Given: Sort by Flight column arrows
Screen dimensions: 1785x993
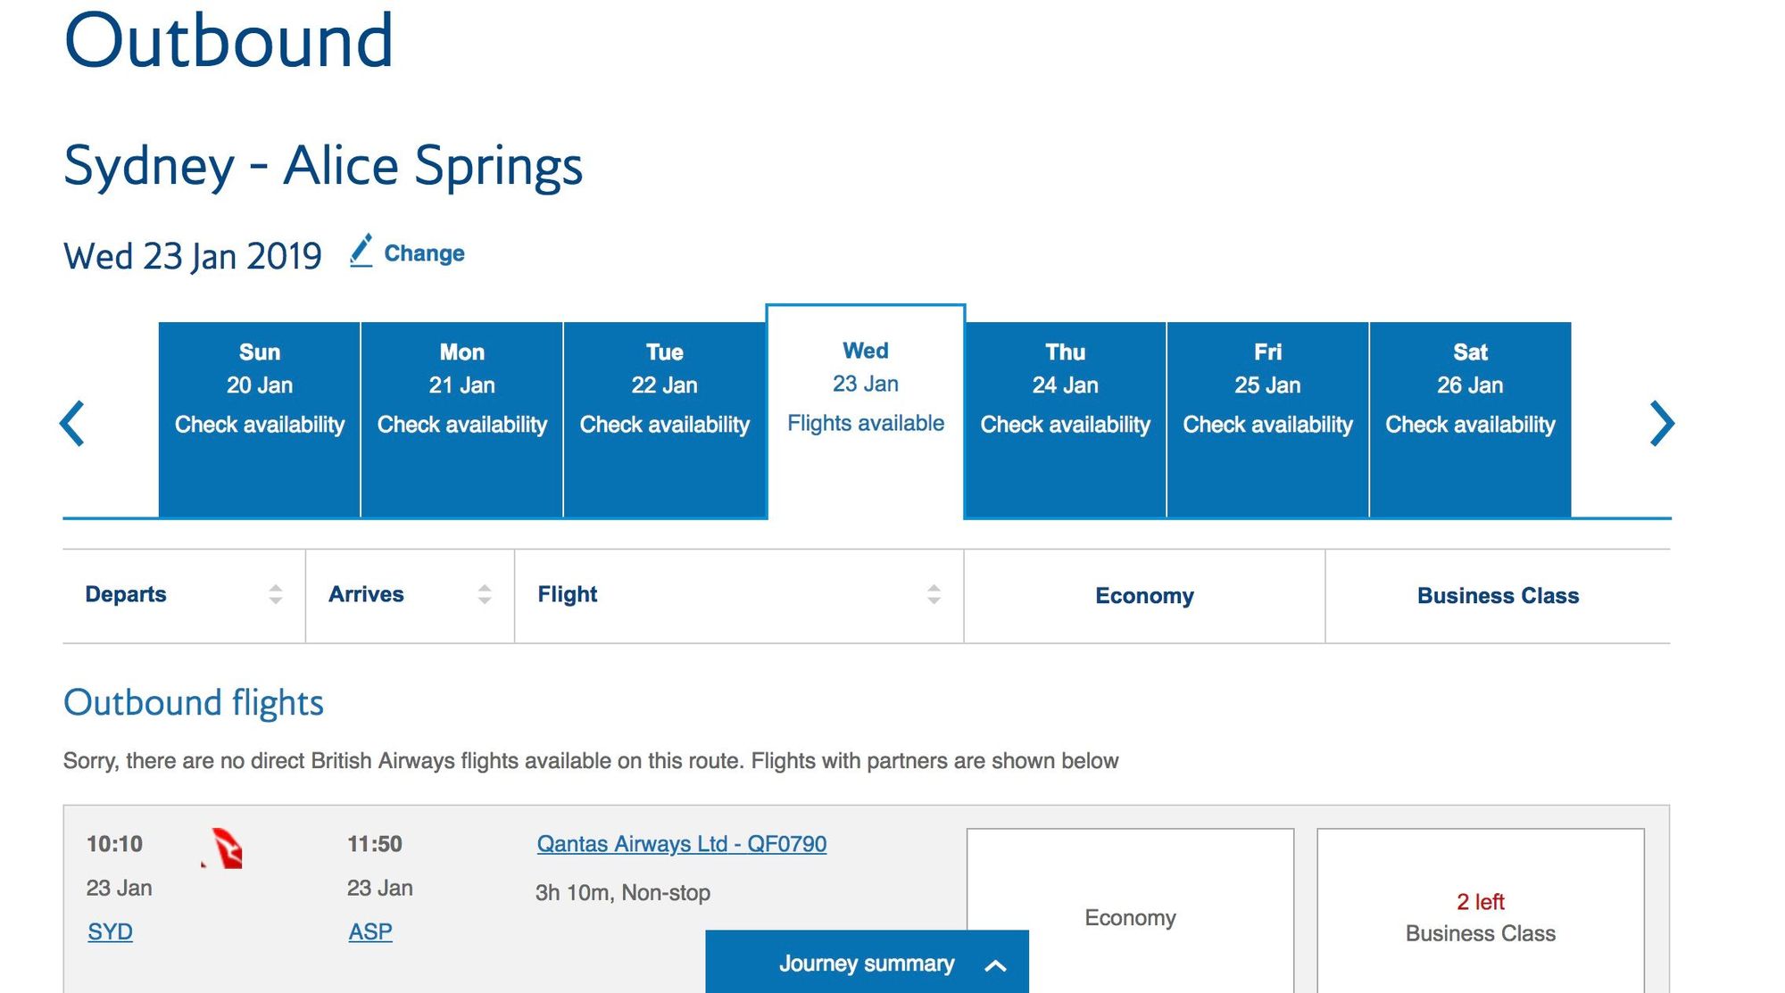Looking at the screenshot, I should (x=934, y=594).
